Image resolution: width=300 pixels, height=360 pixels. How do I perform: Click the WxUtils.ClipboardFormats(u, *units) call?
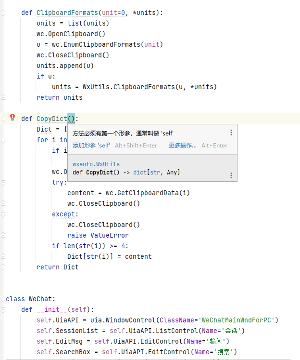(150, 87)
